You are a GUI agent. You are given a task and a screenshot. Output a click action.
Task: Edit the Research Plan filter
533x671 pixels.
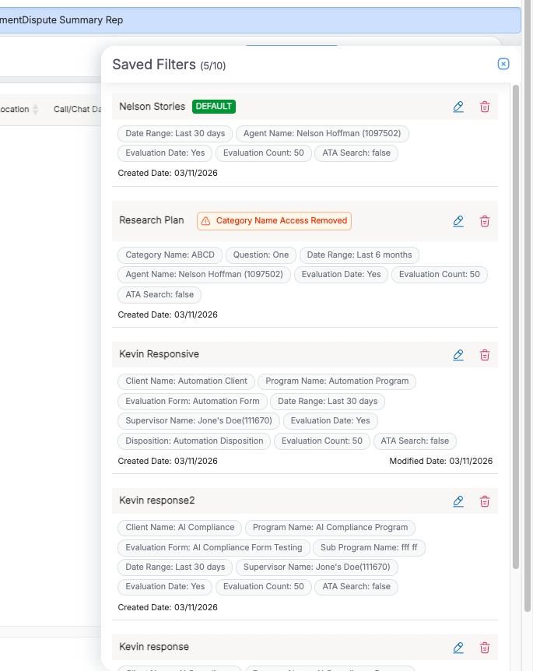pyautogui.click(x=458, y=221)
